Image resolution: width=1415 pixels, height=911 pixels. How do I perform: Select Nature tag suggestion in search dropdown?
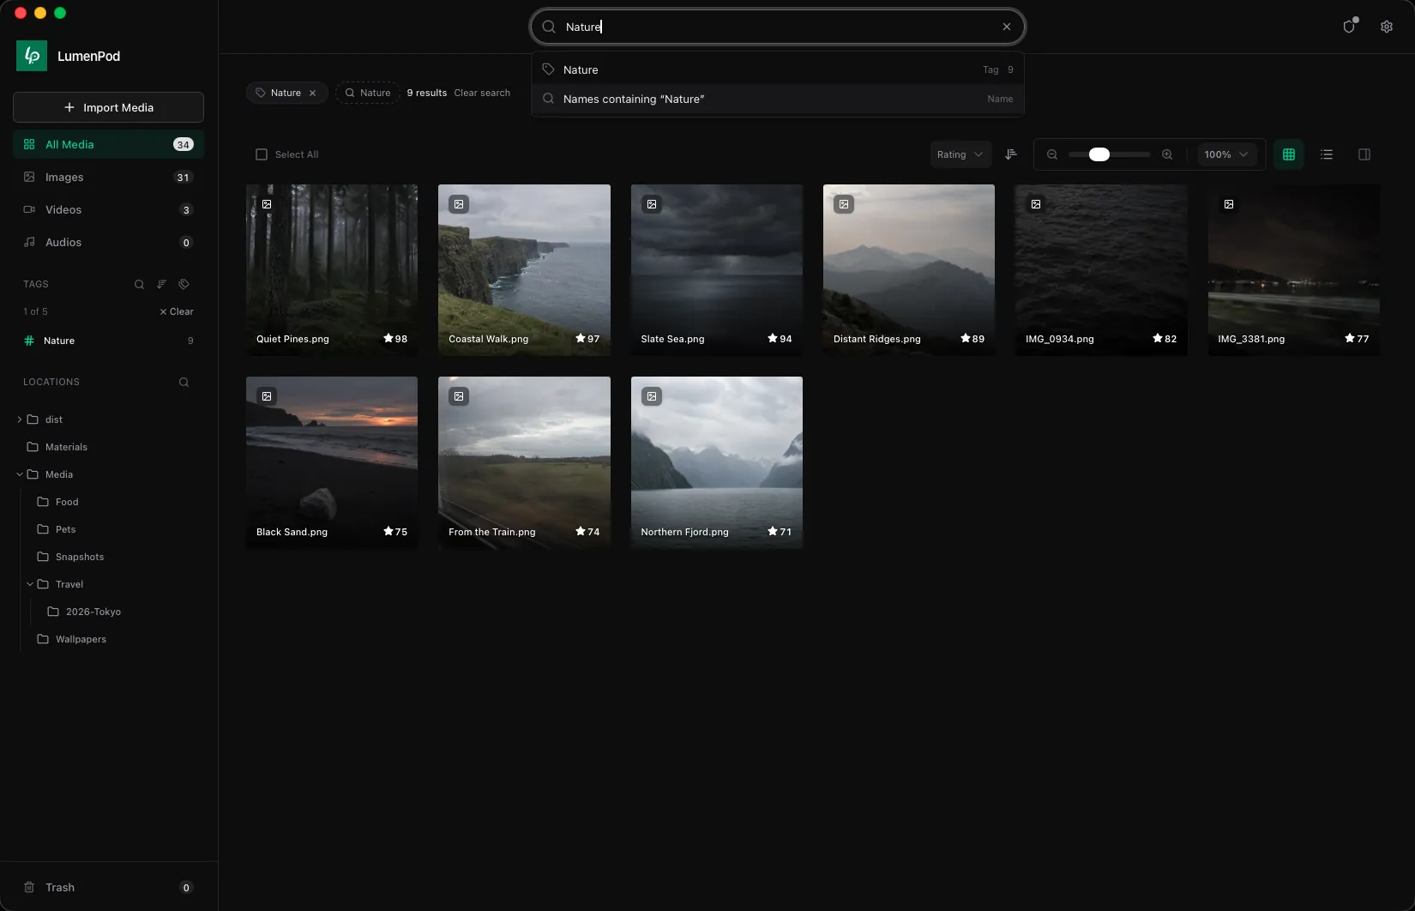778,69
